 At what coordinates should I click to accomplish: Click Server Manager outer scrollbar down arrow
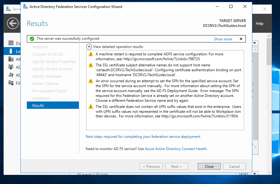tap(269, 172)
